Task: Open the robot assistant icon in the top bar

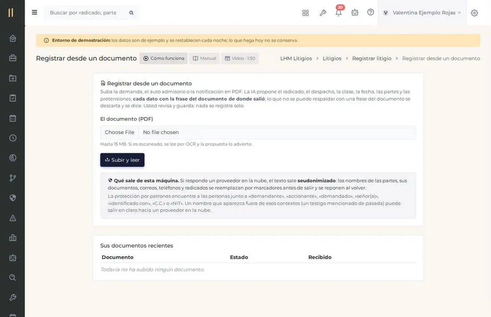Action: (x=354, y=13)
